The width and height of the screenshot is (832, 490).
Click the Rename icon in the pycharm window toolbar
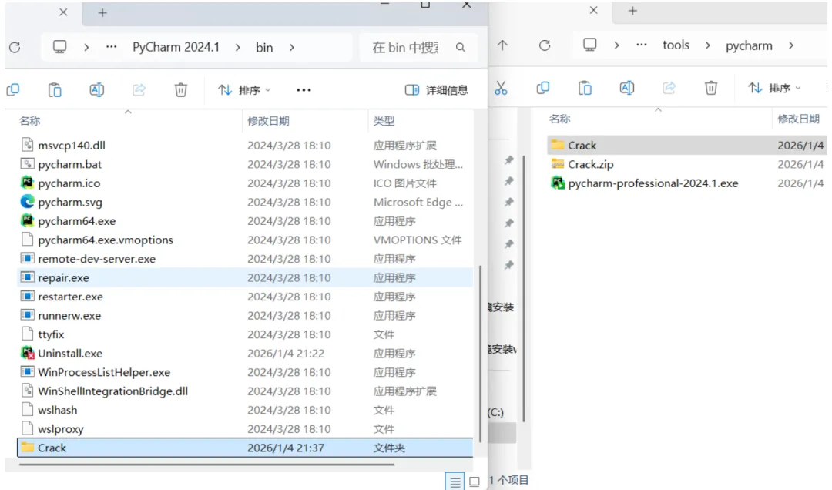point(626,88)
